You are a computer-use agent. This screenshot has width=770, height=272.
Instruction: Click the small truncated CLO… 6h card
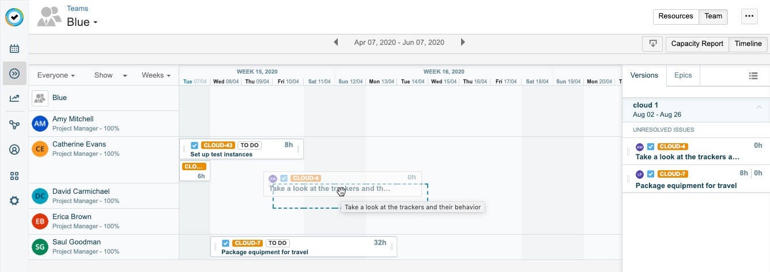click(194, 171)
